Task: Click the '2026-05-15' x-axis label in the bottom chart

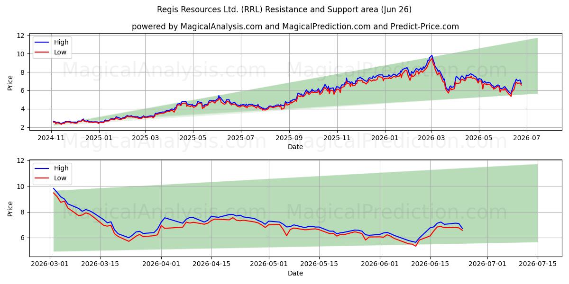Action: pos(319,264)
